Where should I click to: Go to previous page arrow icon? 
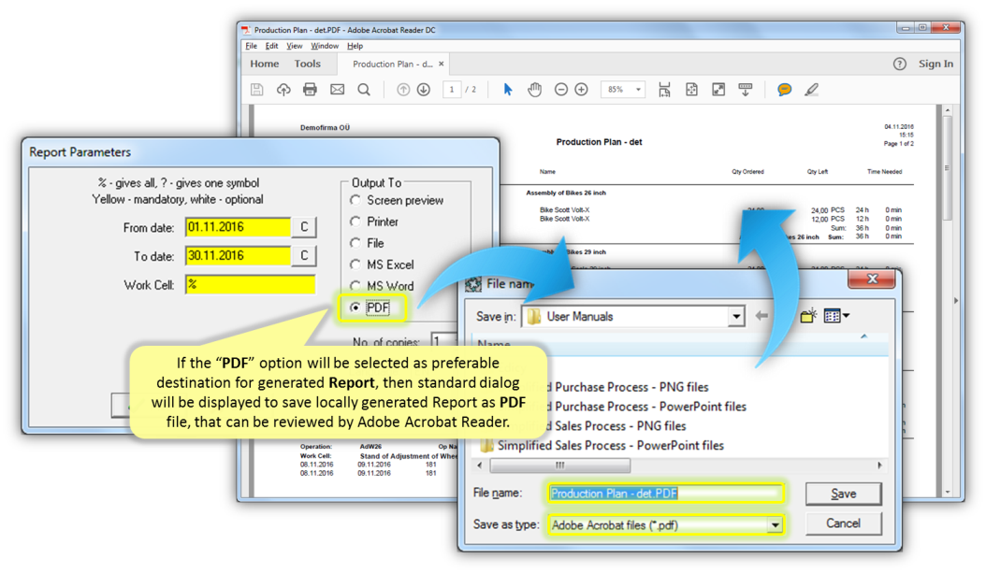403,89
